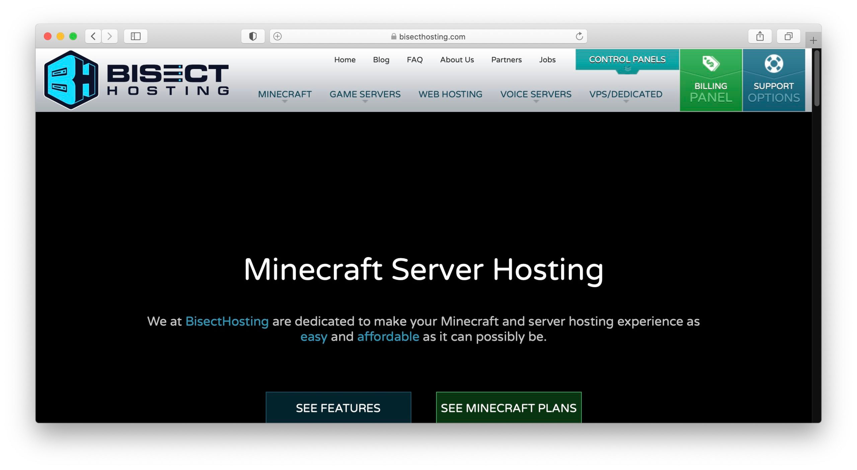Expand the GAME SERVERS dropdown
Image resolution: width=857 pixels, height=470 pixels.
click(x=366, y=94)
